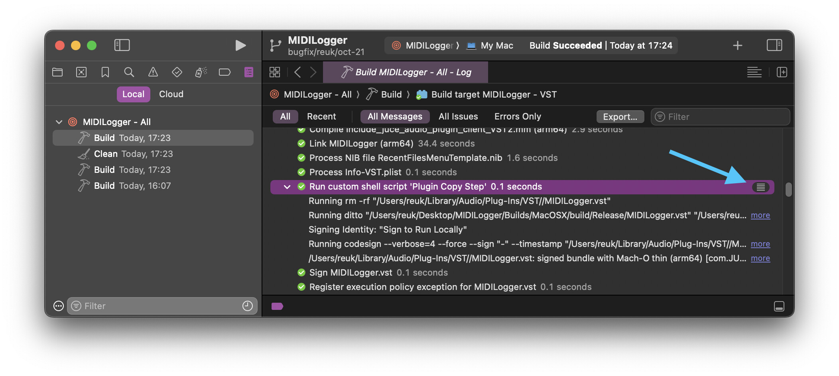This screenshot has width=839, height=376.
Task: Open the Bookmark navigator
Action: pos(105,72)
